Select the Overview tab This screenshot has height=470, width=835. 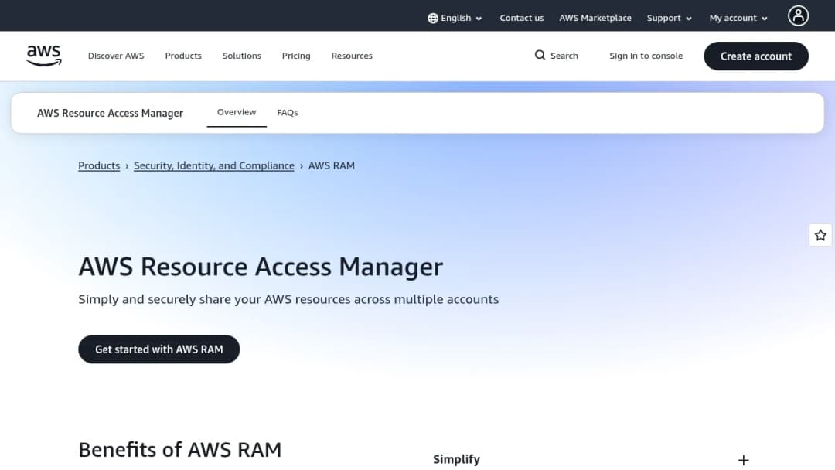click(x=237, y=112)
